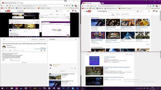The image size is (161, 90).
Task: Open account avatar in left YouTube header
Action: (75, 11)
